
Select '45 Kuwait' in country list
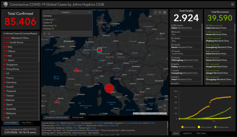20,86
